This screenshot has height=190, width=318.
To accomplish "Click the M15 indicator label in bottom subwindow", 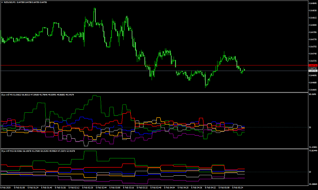I will 38,151.
